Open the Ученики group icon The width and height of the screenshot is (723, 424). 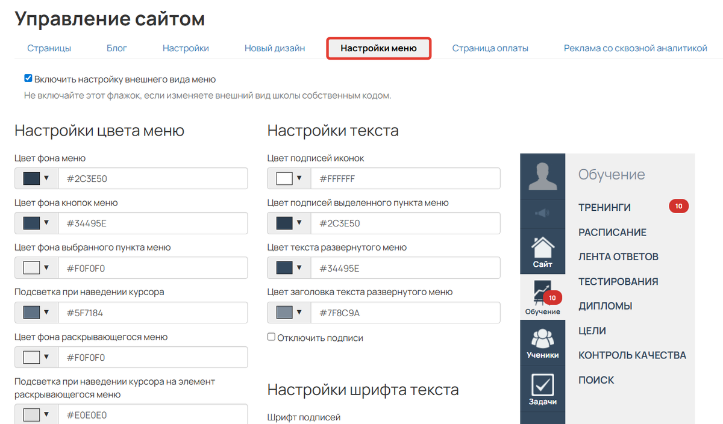543,338
